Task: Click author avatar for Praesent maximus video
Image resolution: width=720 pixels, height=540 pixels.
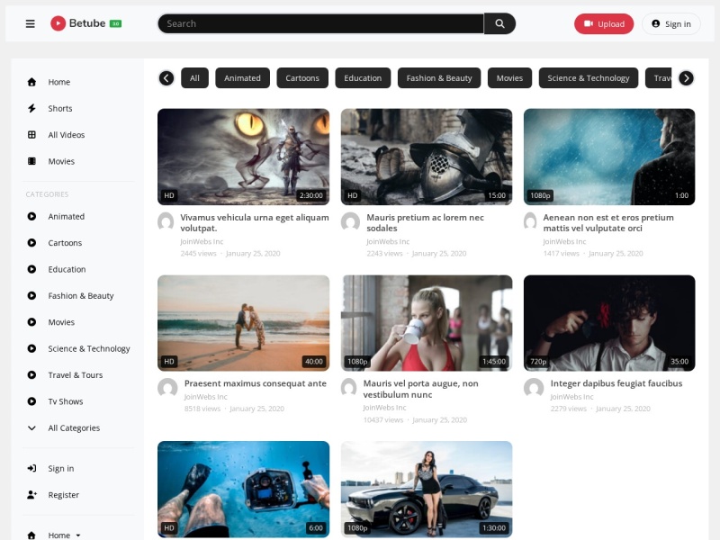Action: [167, 388]
